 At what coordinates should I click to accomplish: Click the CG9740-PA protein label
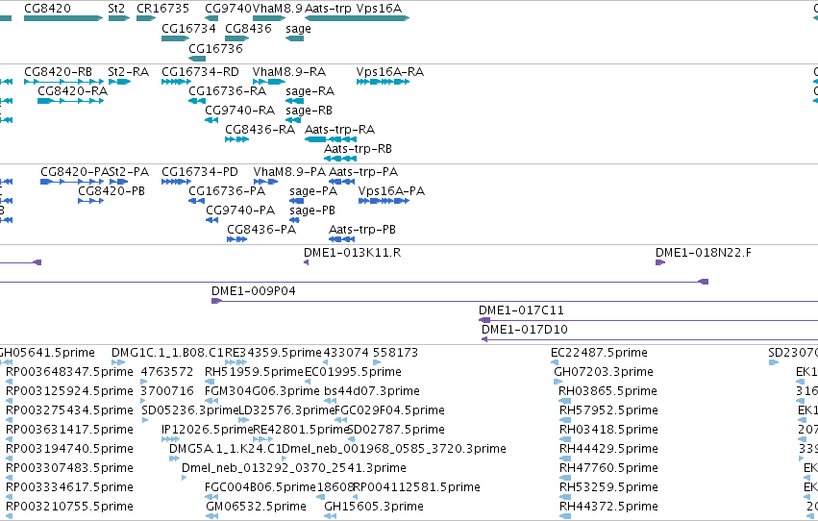click(x=240, y=211)
